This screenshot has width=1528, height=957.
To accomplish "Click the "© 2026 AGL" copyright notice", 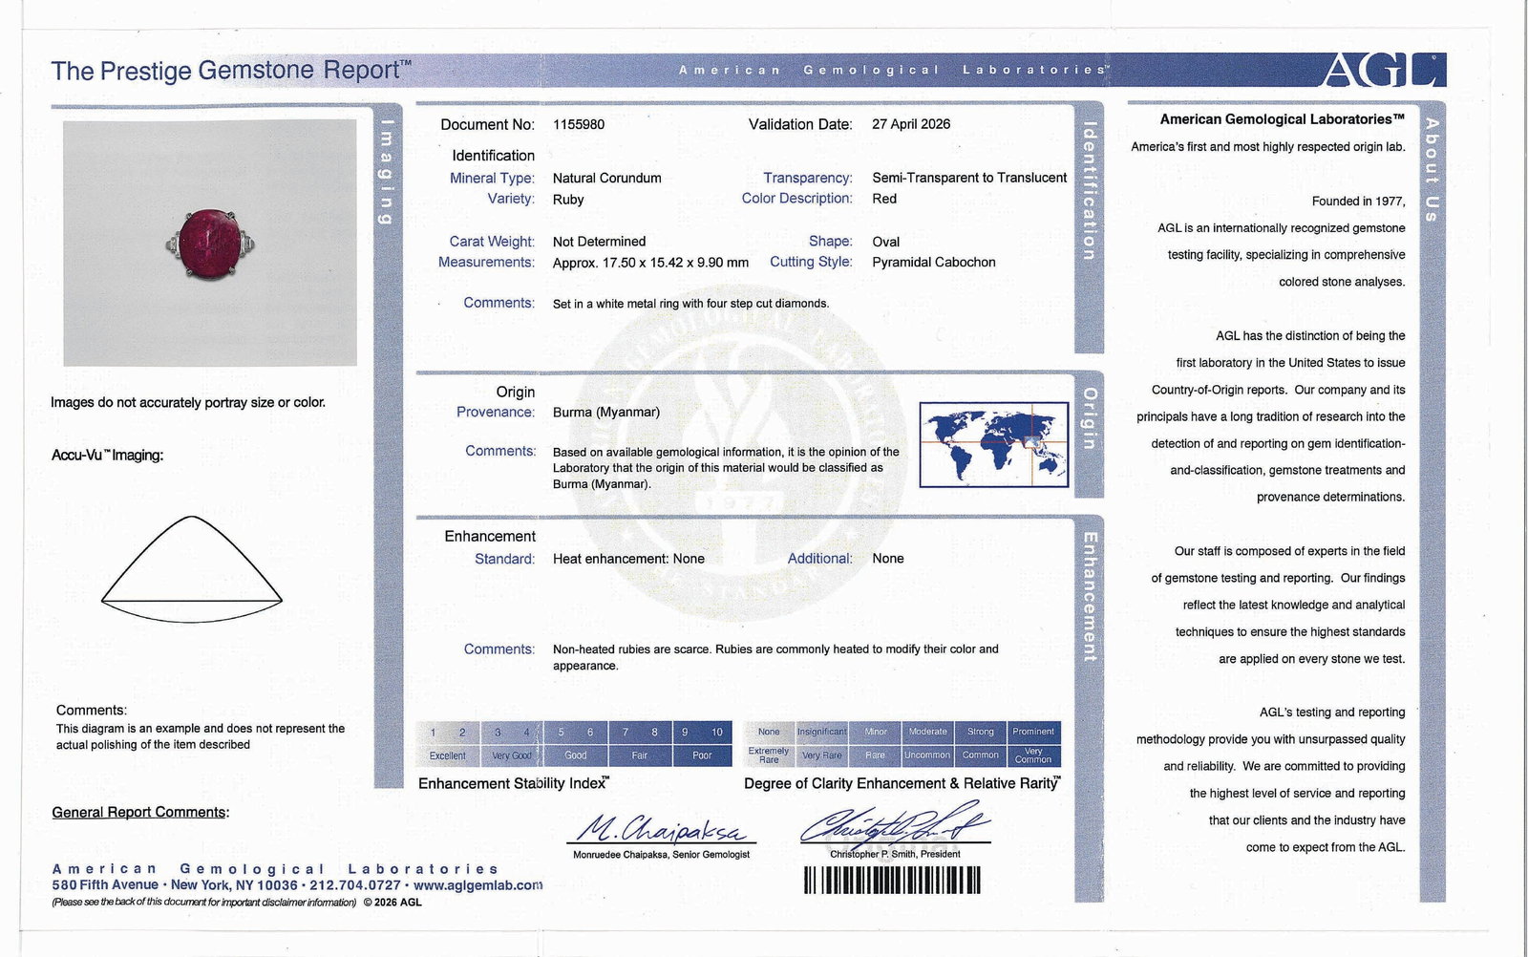I will point(393,903).
